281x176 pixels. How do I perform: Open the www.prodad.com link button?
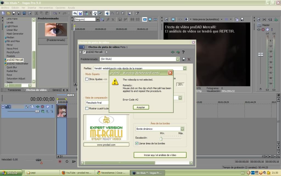106,145
